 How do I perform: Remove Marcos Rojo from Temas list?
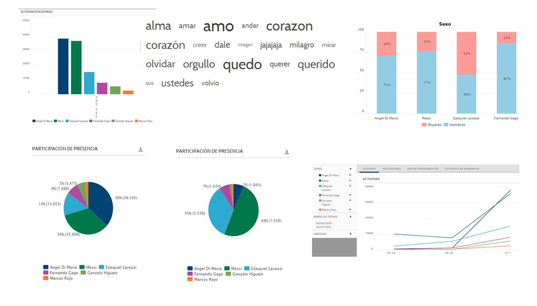pos(350,210)
